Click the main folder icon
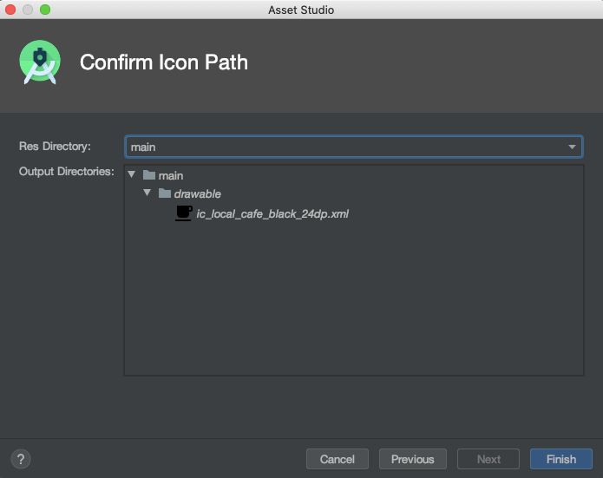 click(x=149, y=175)
